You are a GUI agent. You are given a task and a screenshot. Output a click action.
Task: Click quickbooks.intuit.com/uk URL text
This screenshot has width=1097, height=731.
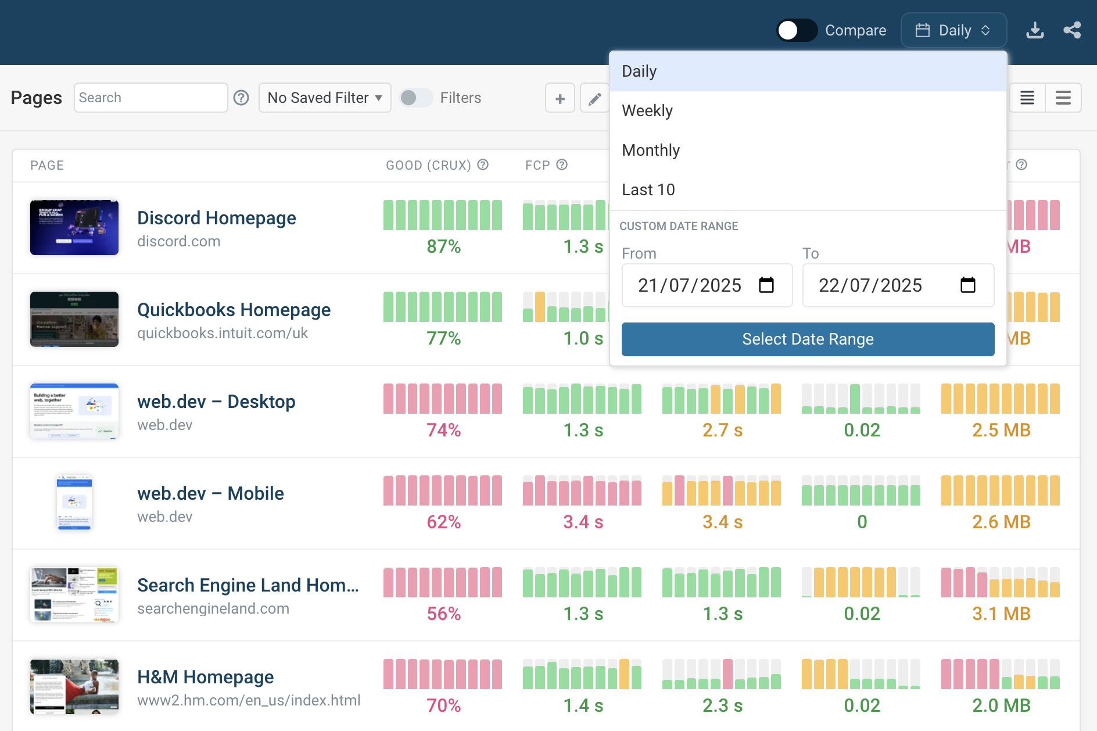coord(223,333)
